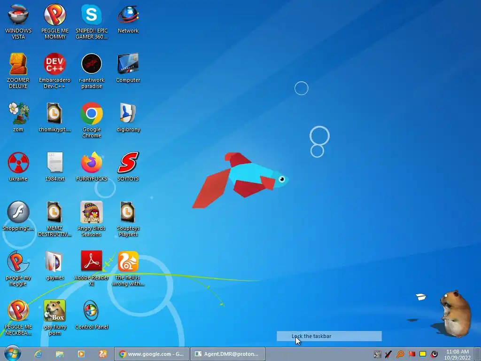Click the yellow square tray icon
This screenshot has width=481, height=361.
tap(423, 354)
